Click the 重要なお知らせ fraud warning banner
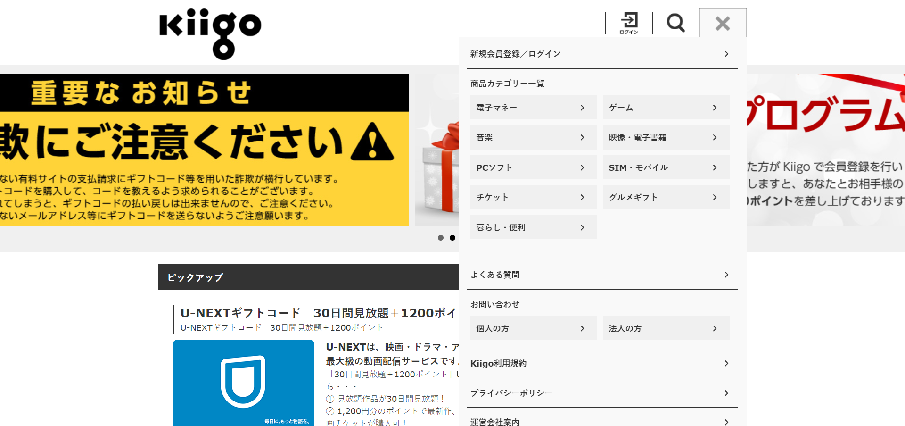905x426 pixels. point(204,150)
